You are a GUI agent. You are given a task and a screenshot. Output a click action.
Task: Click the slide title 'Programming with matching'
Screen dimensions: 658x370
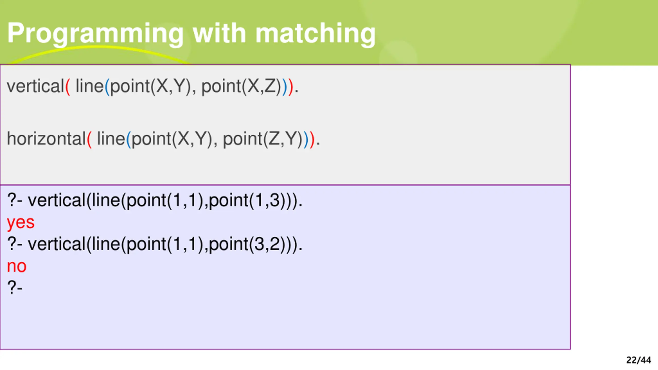[191, 33]
